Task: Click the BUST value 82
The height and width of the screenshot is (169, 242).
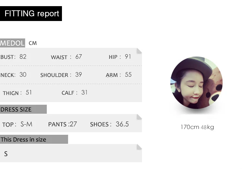Action: pyautogui.click(x=23, y=57)
